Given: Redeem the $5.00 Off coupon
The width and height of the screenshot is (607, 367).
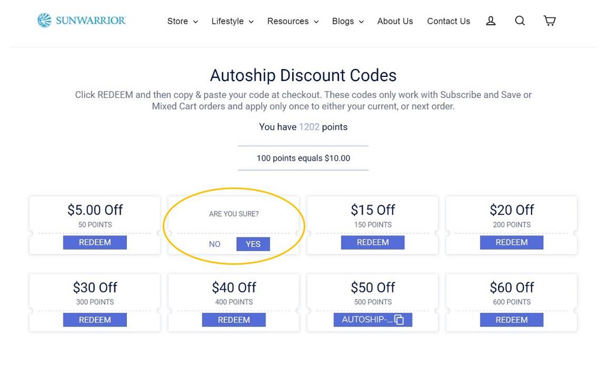Looking at the screenshot, I should (95, 242).
